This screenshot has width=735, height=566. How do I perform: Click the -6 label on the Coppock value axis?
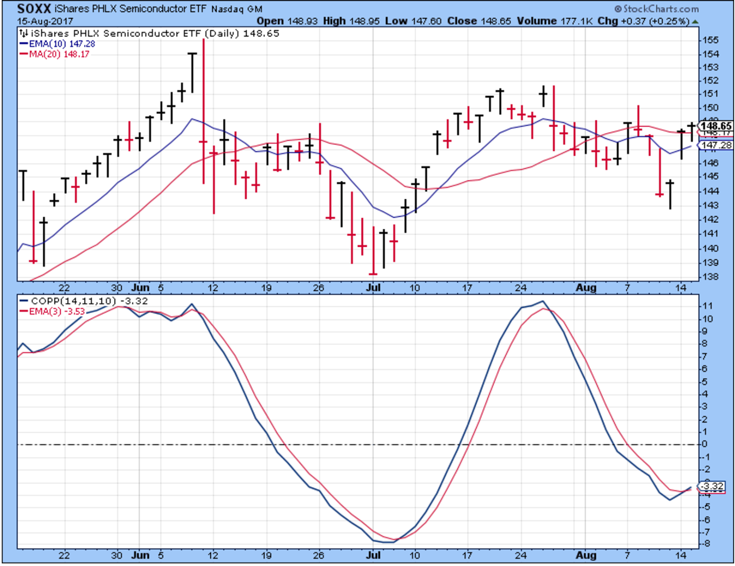point(707,520)
